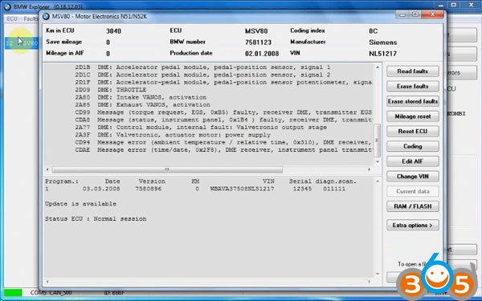The height and width of the screenshot is (301, 482).
Task: Click the VIN value NL51217
Action: coord(382,54)
